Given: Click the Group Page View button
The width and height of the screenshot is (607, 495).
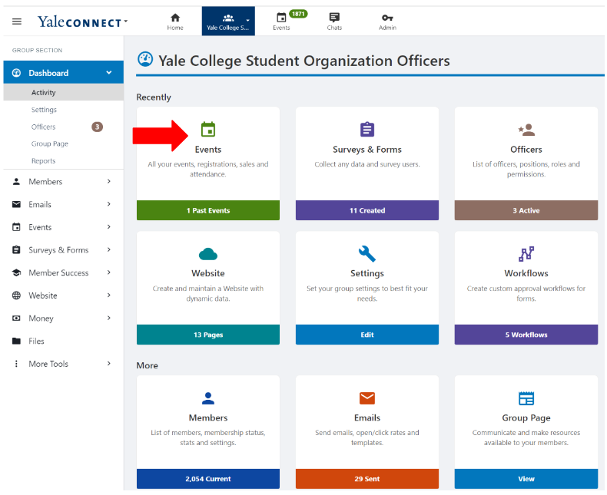Looking at the screenshot, I should [526, 479].
